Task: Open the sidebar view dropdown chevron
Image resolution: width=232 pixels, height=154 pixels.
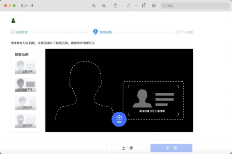Action: click(27, 6)
